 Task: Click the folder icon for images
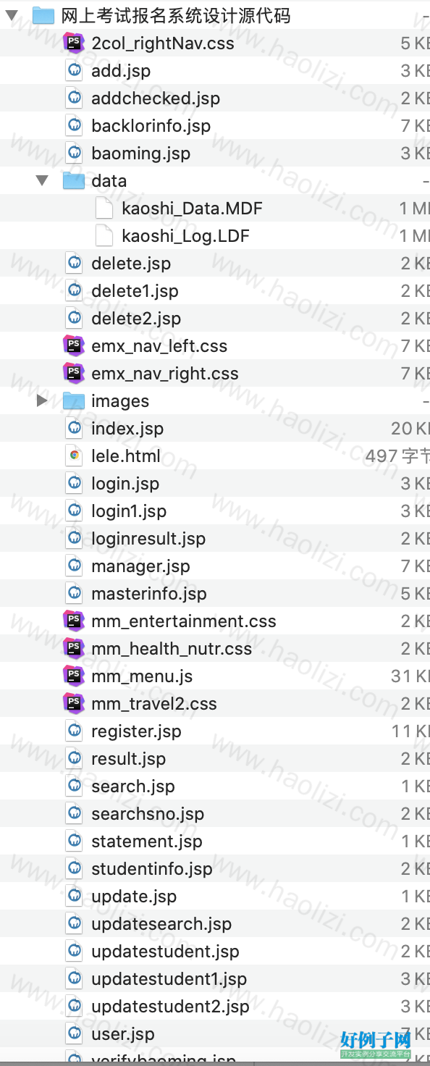[74, 401]
